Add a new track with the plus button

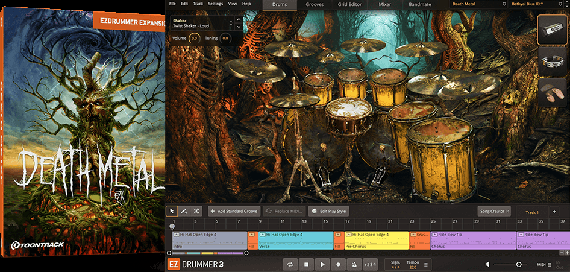click(554, 211)
